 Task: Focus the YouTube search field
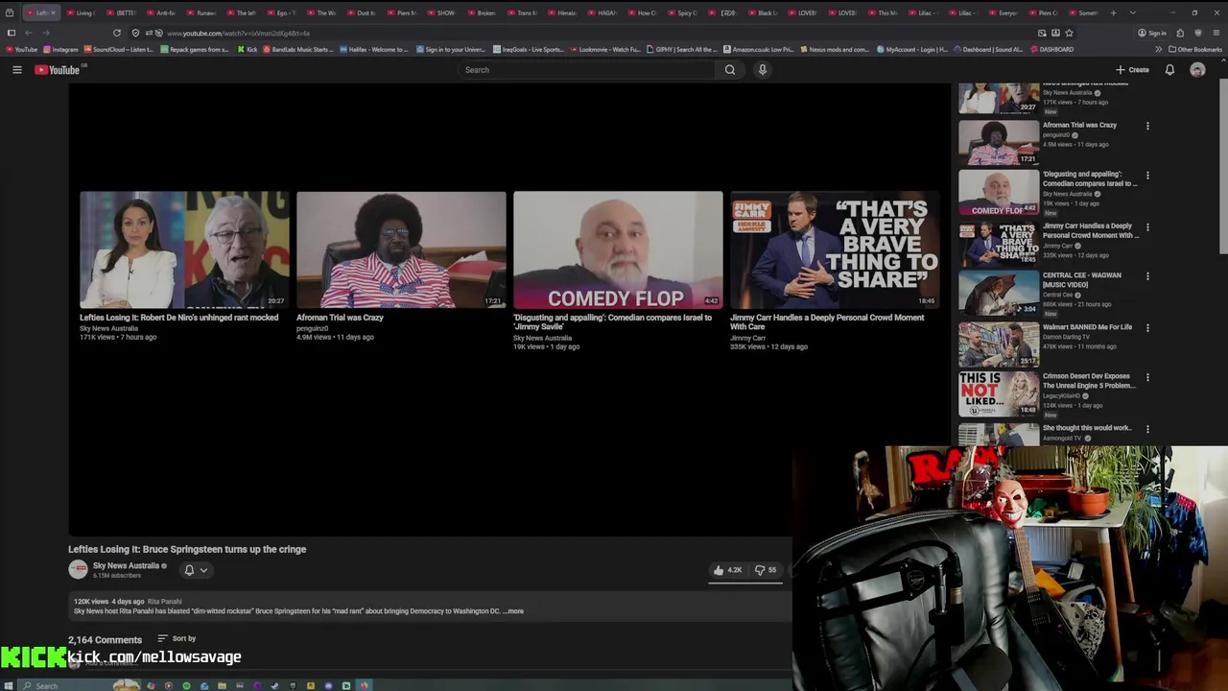(587, 69)
